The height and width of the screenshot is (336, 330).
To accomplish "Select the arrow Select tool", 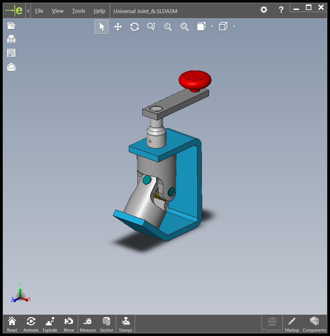I will point(102,27).
